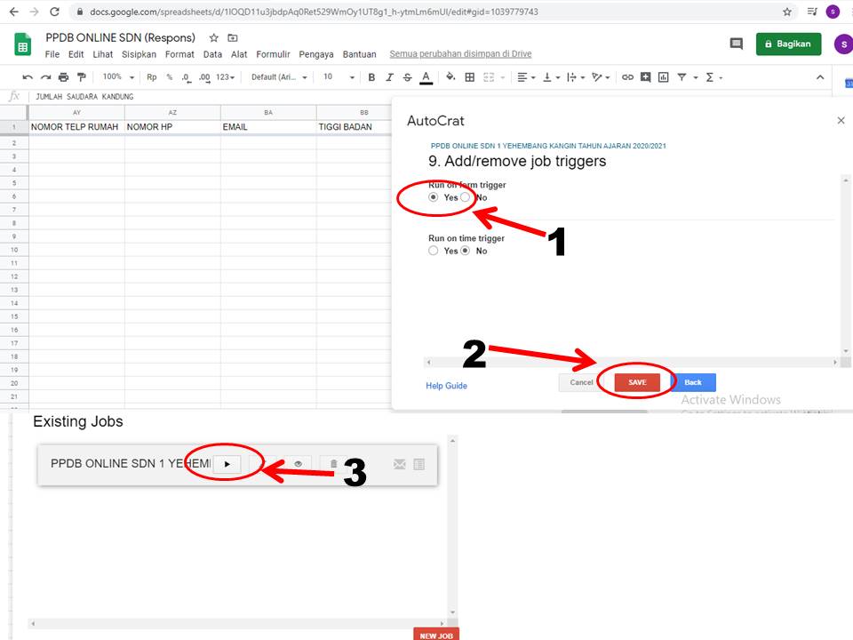Click the SAVE button in AutoCrat

click(x=636, y=382)
